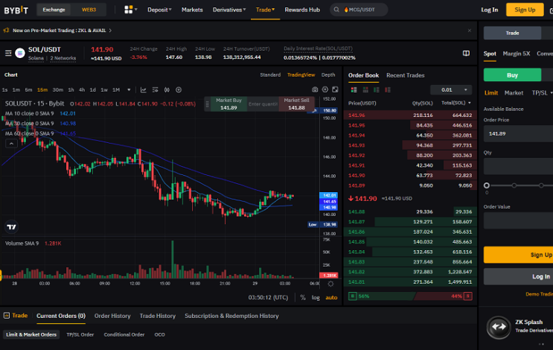The height and width of the screenshot is (350, 553).
Task: Open the Pre-Market Trading ZKL & AVAIL link
Action: [x=62, y=31]
